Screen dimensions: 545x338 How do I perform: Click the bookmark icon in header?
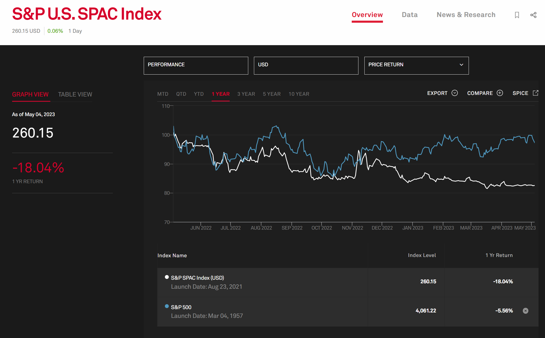click(517, 15)
